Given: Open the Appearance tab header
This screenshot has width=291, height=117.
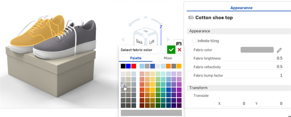Looking at the screenshot, I should tap(241, 8).
